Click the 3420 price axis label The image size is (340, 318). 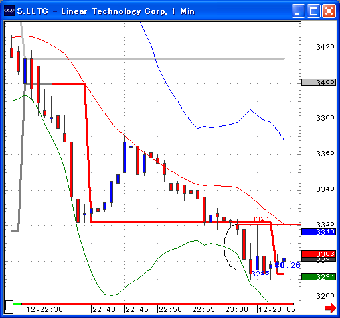tap(325, 47)
